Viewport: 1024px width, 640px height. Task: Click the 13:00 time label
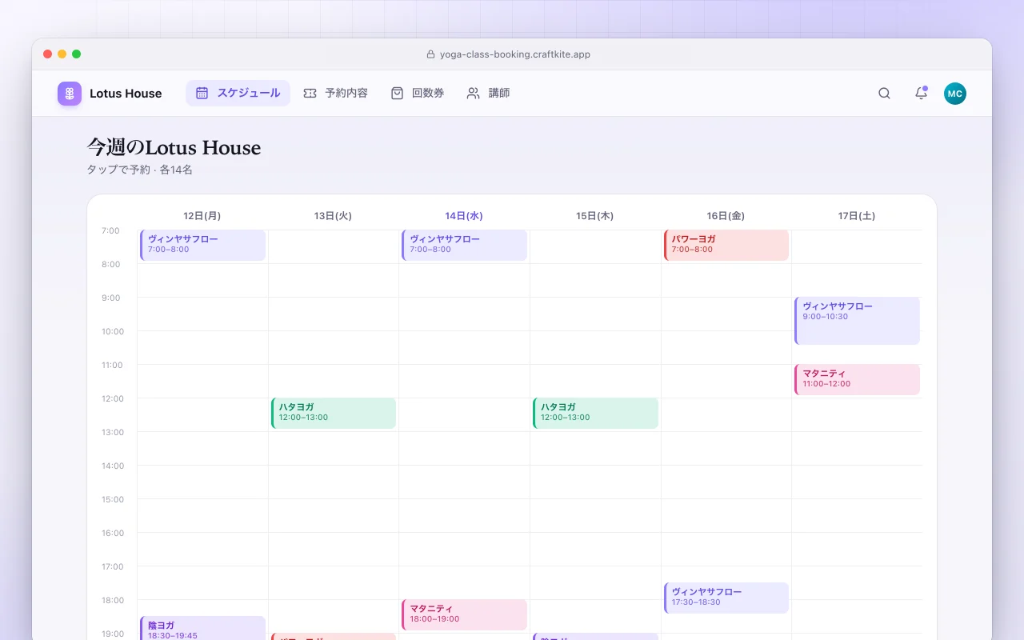[113, 432]
